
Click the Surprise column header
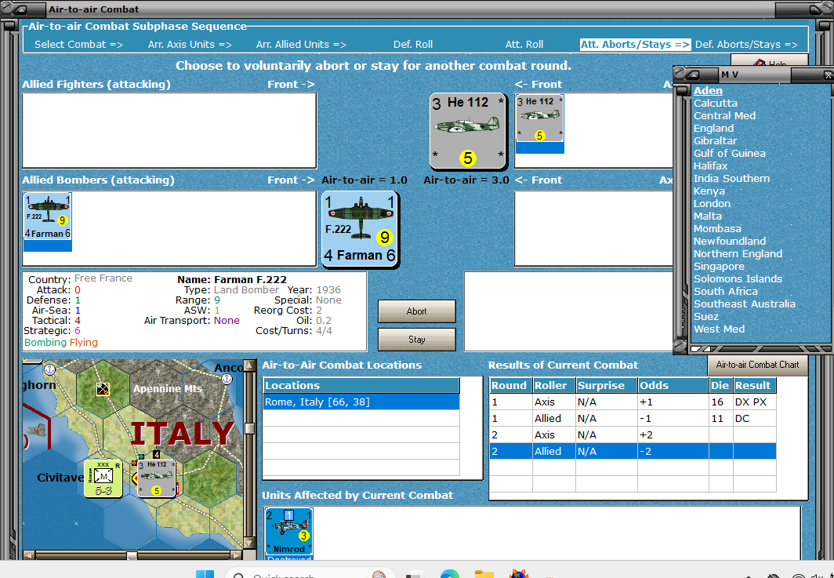point(607,385)
